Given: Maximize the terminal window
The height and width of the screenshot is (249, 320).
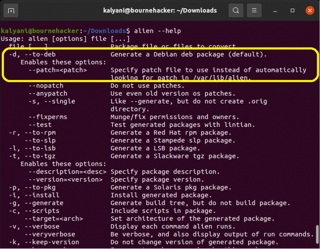Looking at the screenshot, I should (292, 11).
